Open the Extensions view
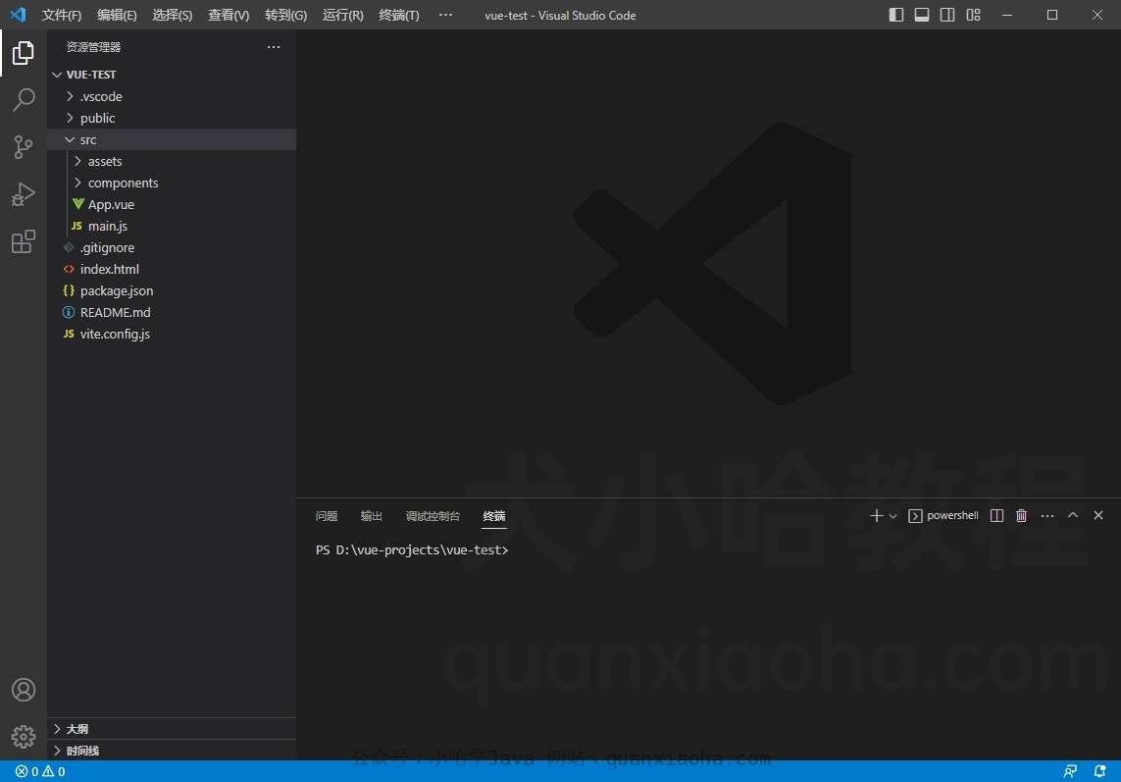 (x=24, y=241)
